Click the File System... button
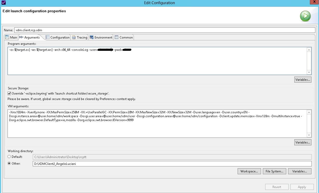319x193 pixels. click(x=274, y=171)
